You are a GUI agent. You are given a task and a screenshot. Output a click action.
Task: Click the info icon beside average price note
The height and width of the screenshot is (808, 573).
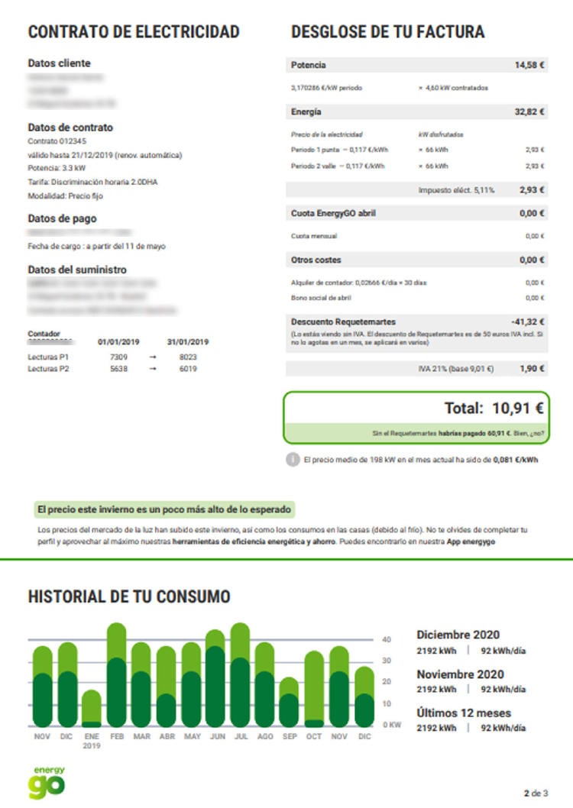point(293,461)
